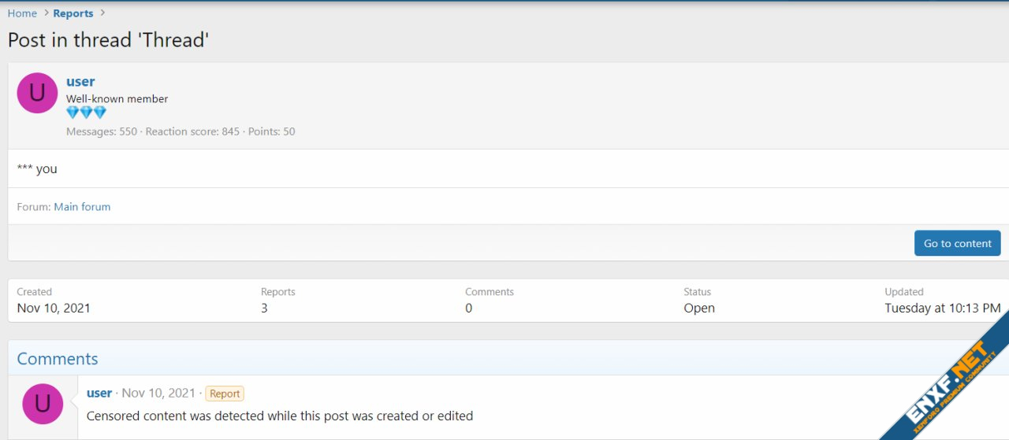Click the reported user's avatar in post header

click(37, 93)
